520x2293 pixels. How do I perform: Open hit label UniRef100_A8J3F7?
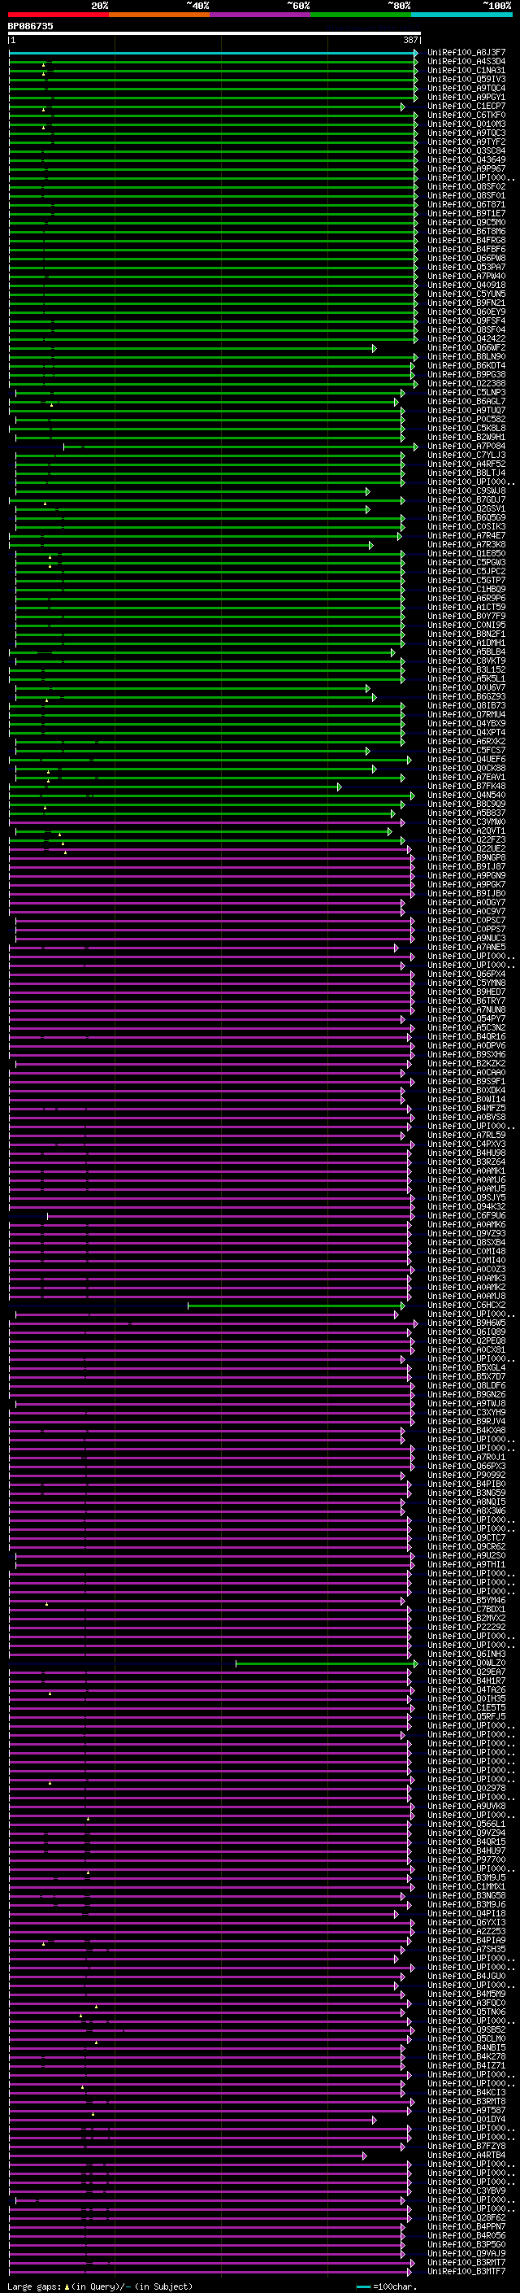[x=466, y=53]
